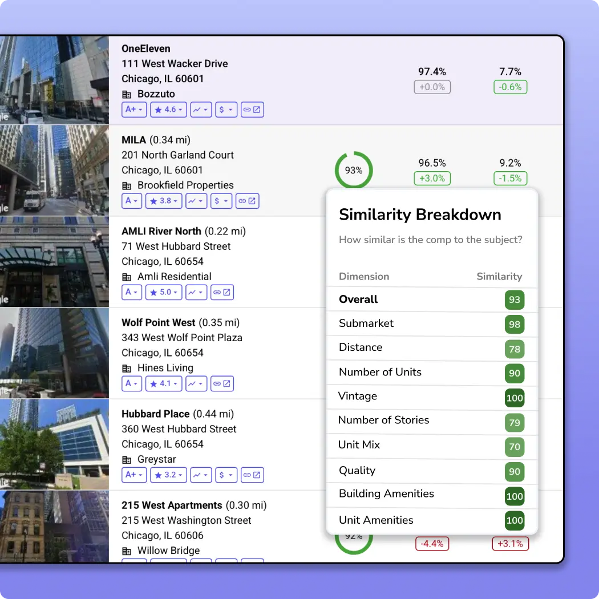Click the building icon beside Brookfield Properties
Image resolution: width=599 pixels, height=599 pixels.
tap(127, 185)
